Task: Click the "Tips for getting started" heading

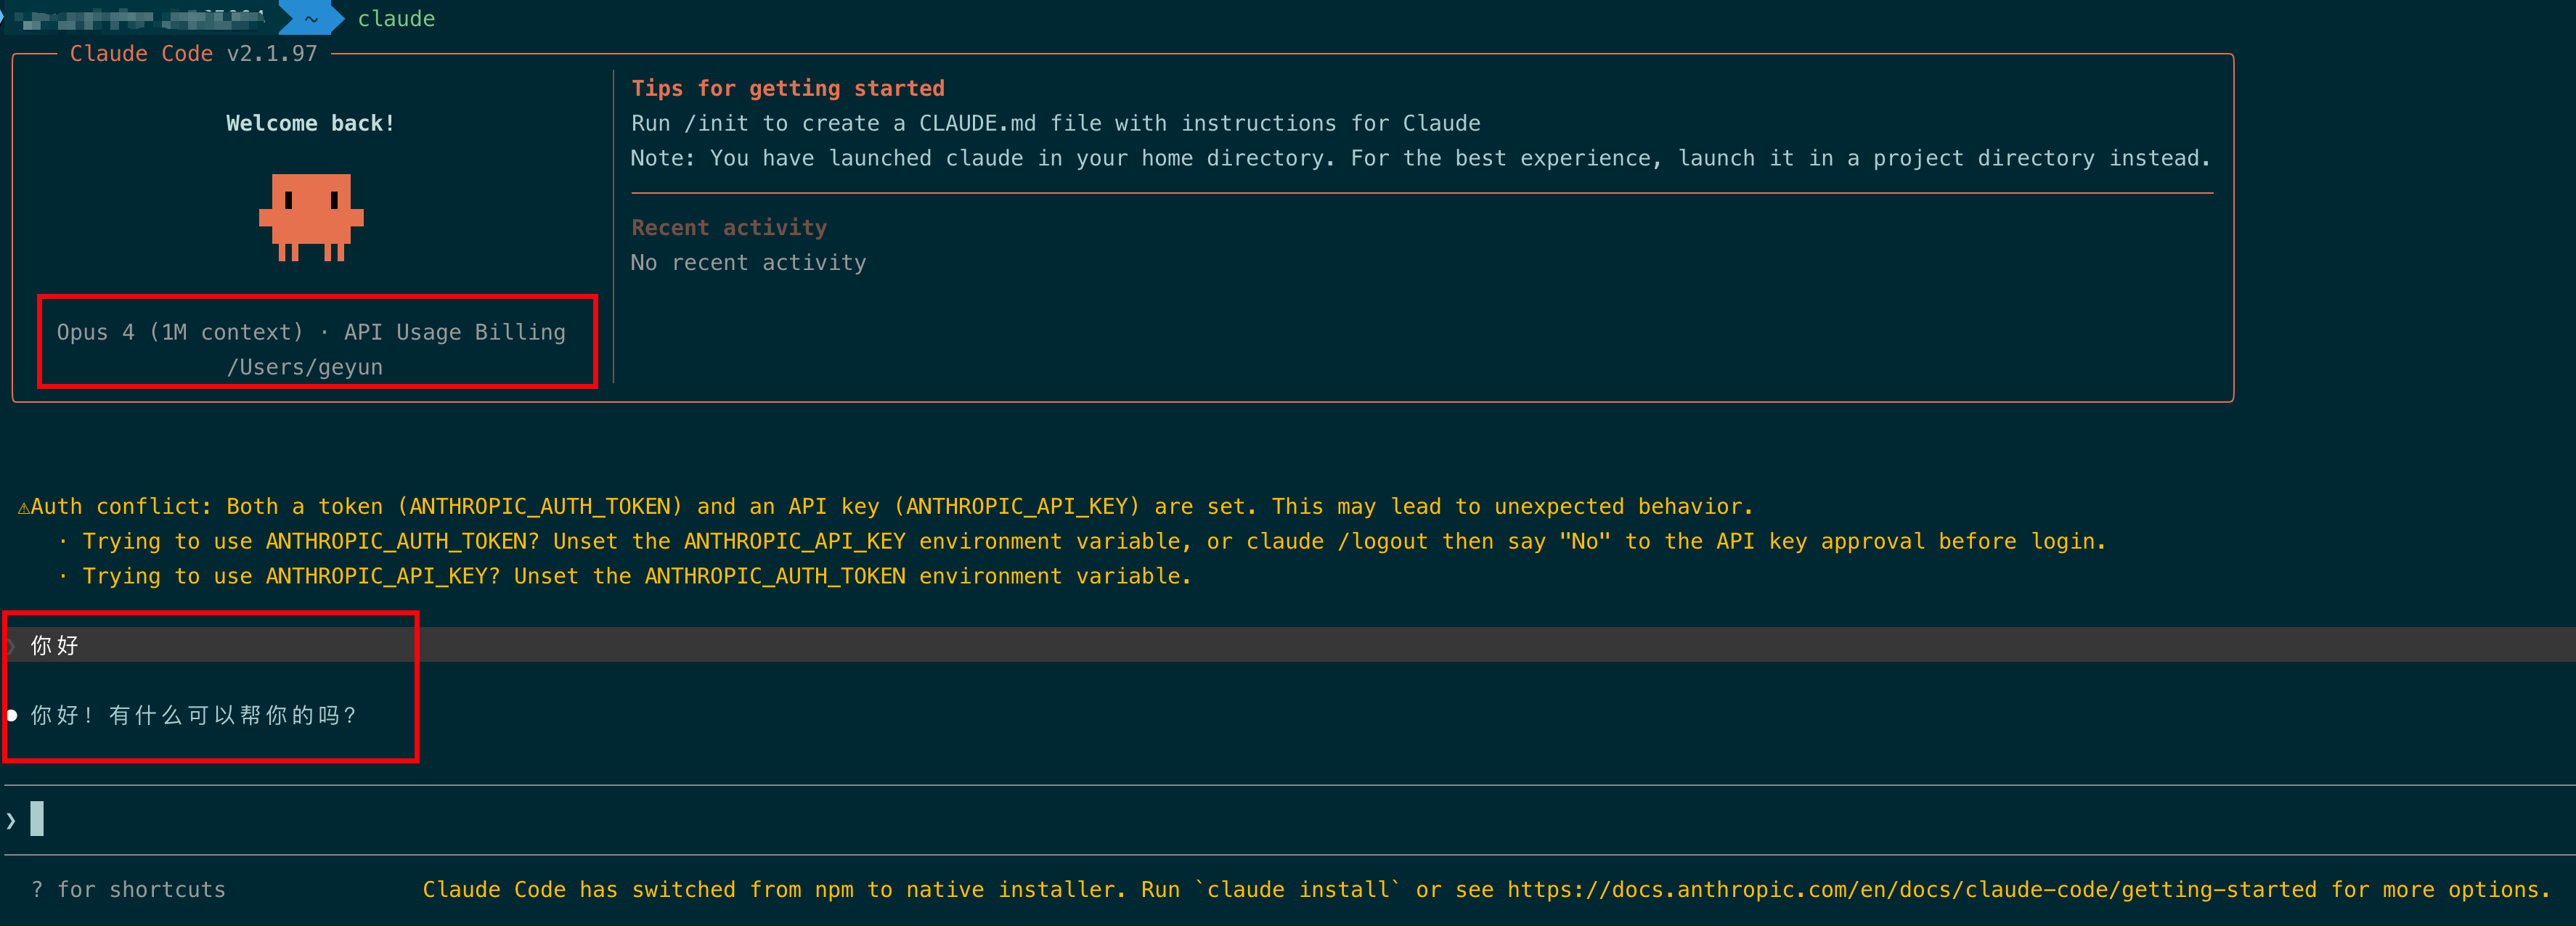Action: click(788, 88)
